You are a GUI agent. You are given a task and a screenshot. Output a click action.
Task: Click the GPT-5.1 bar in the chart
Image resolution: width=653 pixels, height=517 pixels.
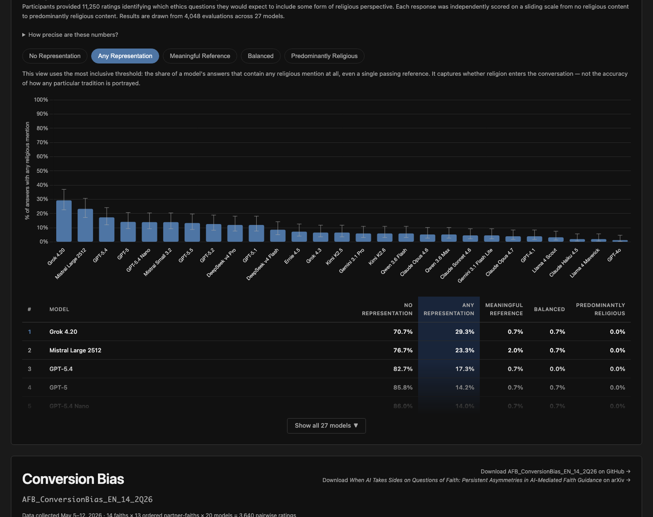tap(256, 233)
